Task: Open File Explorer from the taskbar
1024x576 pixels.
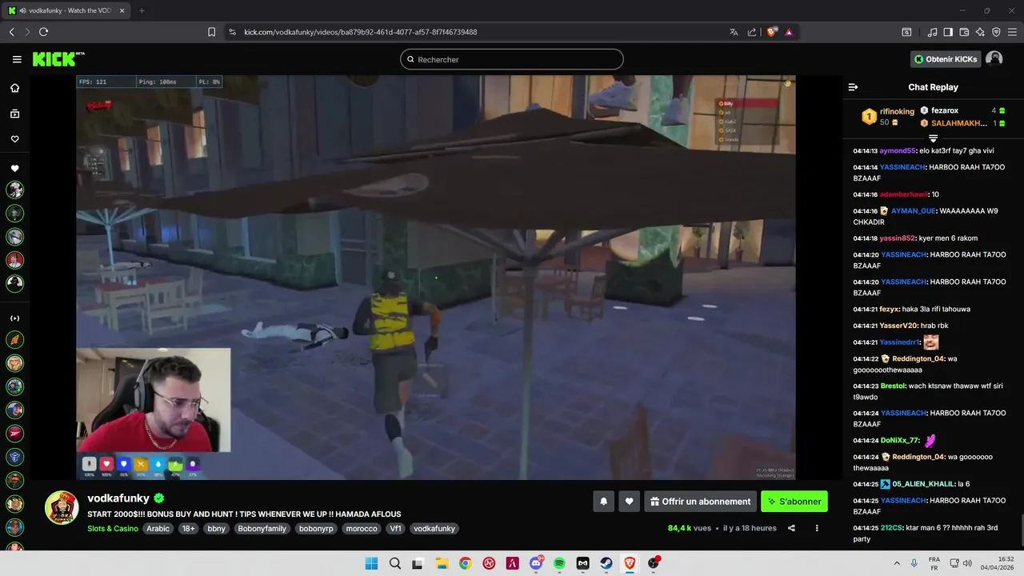Action: [442, 563]
